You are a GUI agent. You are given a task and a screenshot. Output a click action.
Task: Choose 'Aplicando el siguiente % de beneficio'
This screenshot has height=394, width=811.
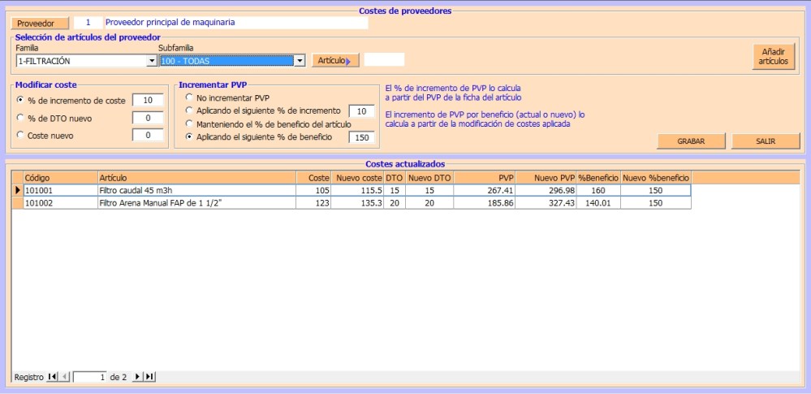[x=189, y=137]
